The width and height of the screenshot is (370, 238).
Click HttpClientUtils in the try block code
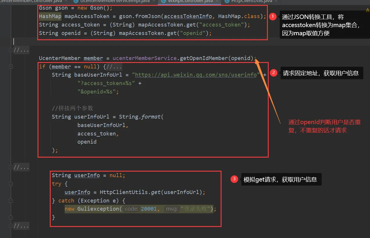tap(124, 192)
